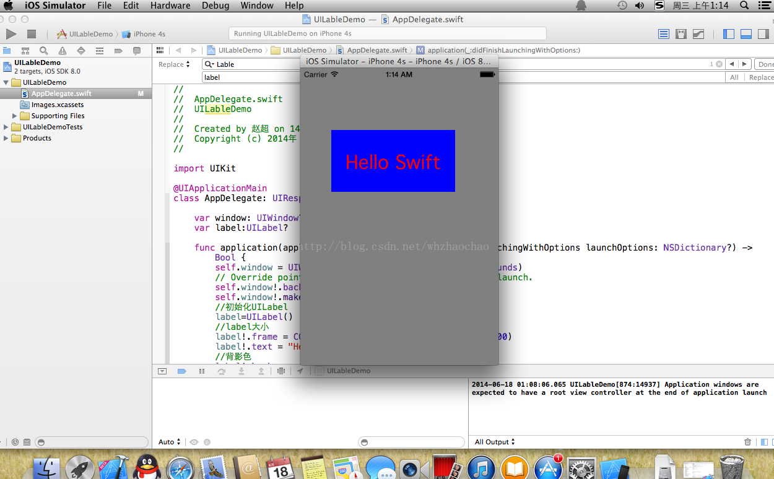Step over in the debug bar
Image resolution: width=774 pixels, height=479 pixels.
pos(221,371)
